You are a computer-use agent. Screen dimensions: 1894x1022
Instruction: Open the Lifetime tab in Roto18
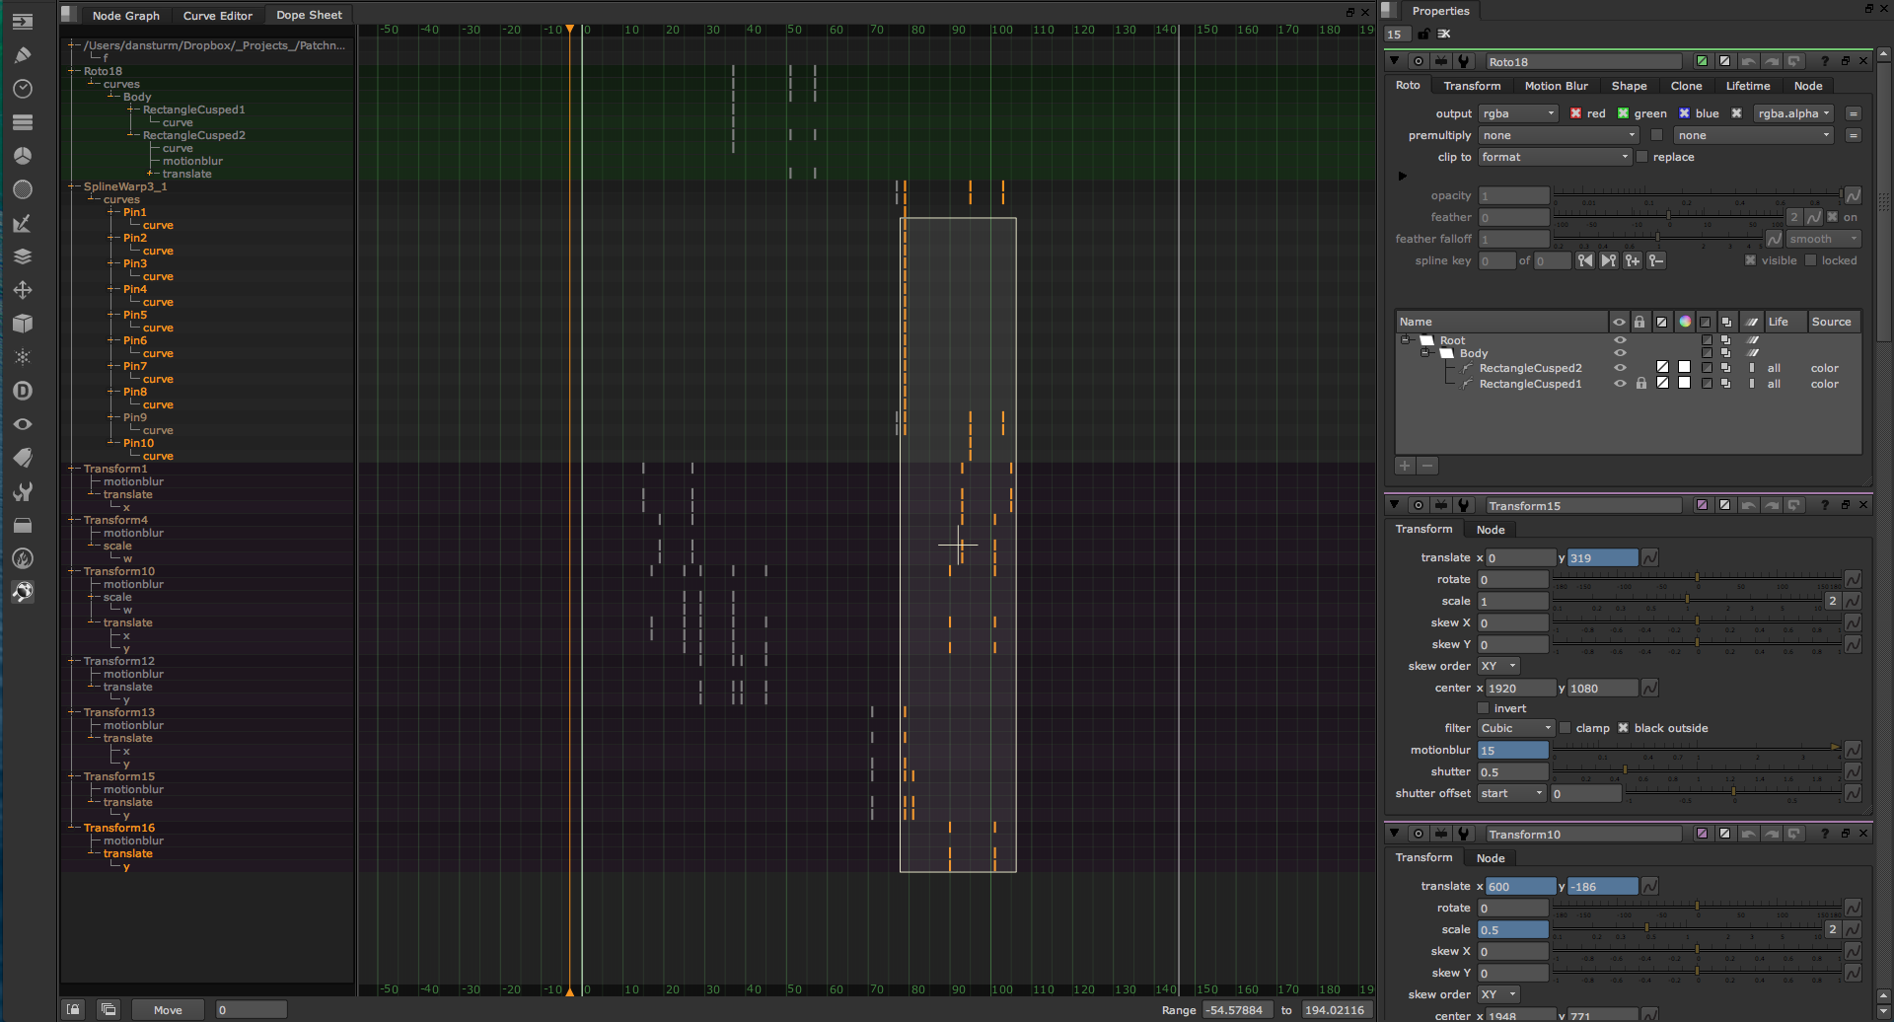(1747, 86)
